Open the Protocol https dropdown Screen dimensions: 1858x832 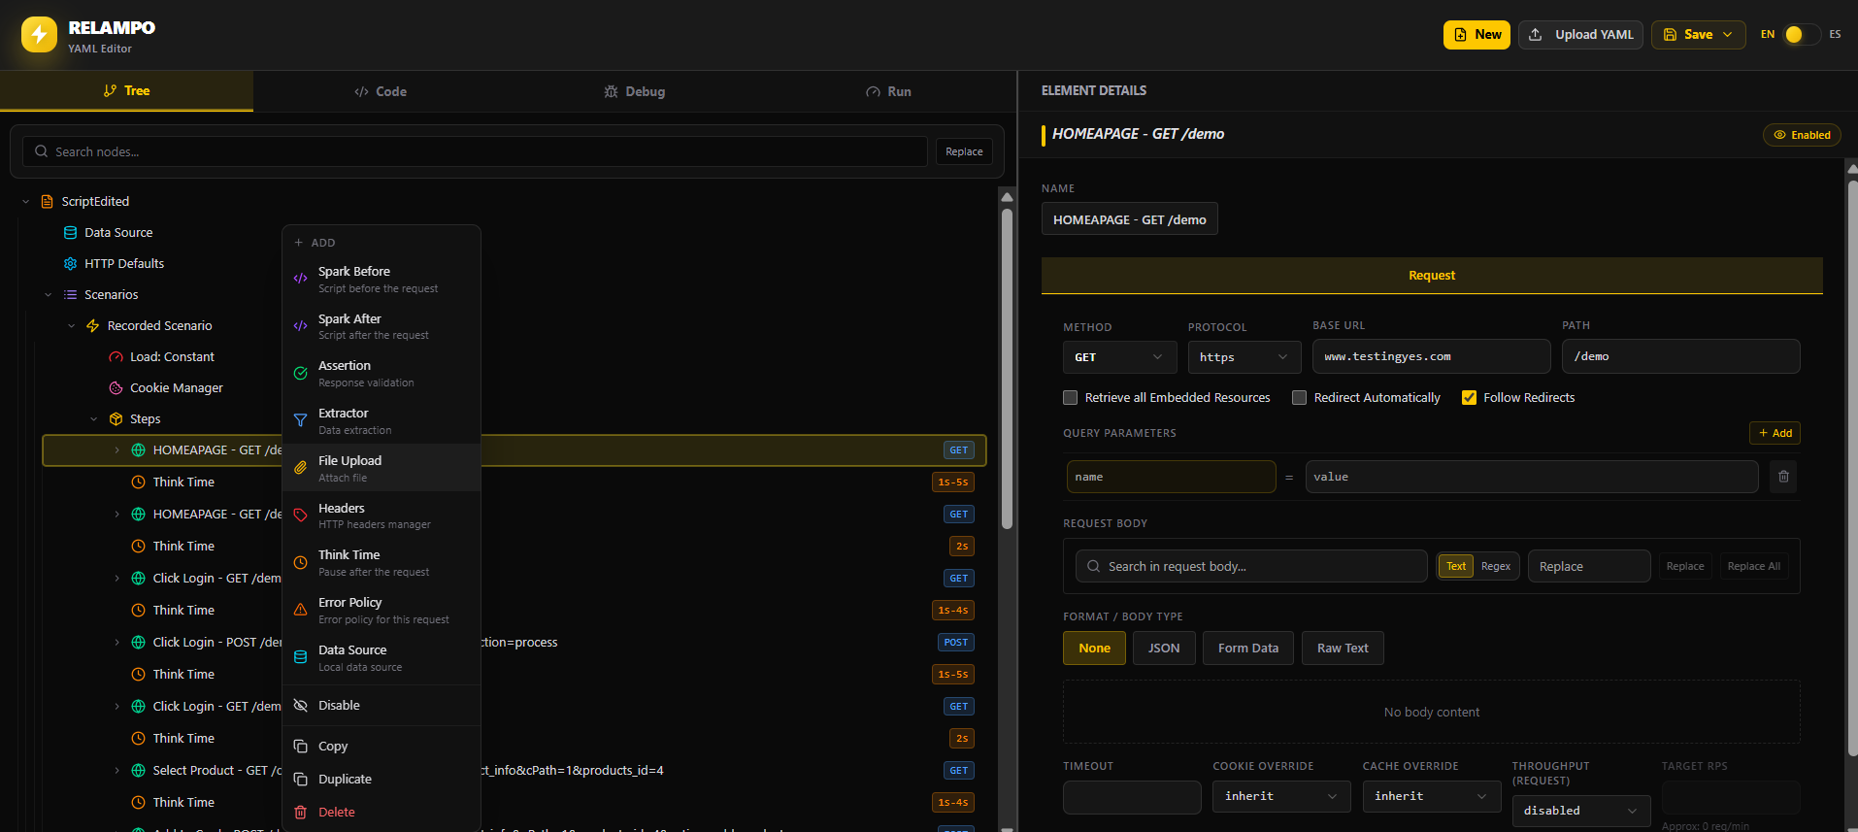point(1244,357)
